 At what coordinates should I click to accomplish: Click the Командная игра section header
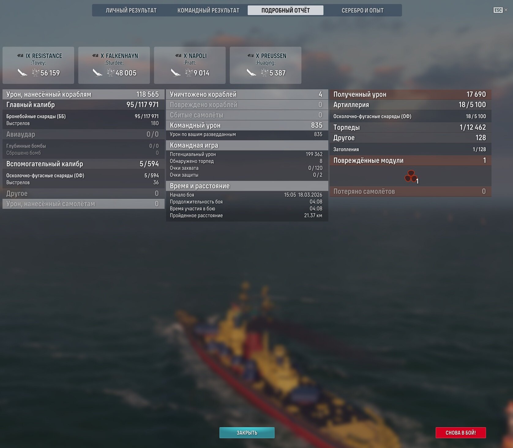point(247,145)
